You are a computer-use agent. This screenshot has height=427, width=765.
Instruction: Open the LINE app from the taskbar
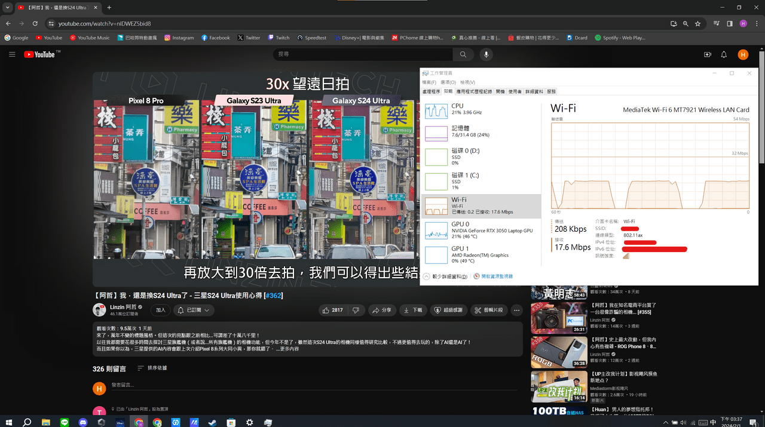click(x=65, y=422)
